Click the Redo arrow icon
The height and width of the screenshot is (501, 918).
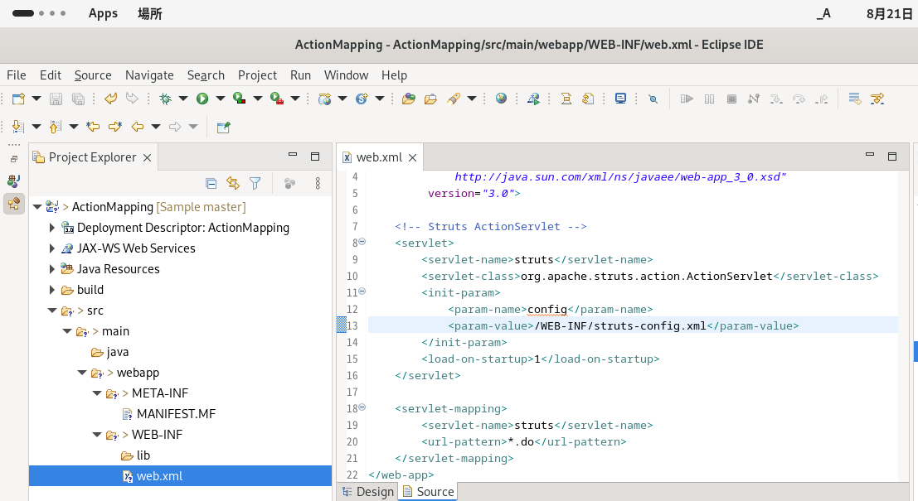pos(133,99)
